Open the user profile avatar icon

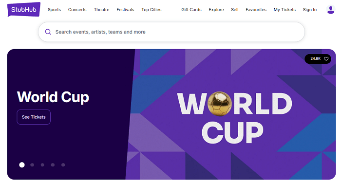click(x=331, y=10)
